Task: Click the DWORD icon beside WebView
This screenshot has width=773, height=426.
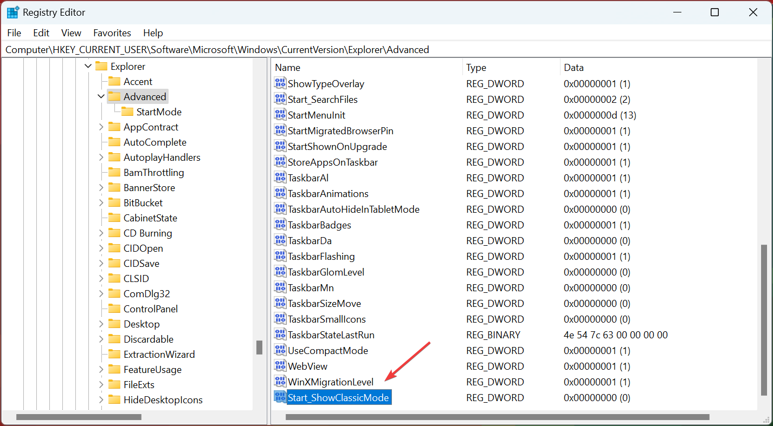Action: 280,366
